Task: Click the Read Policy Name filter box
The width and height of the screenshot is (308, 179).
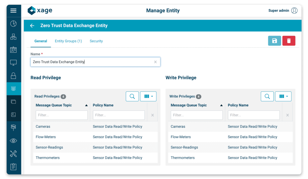Action: click(119, 115)
